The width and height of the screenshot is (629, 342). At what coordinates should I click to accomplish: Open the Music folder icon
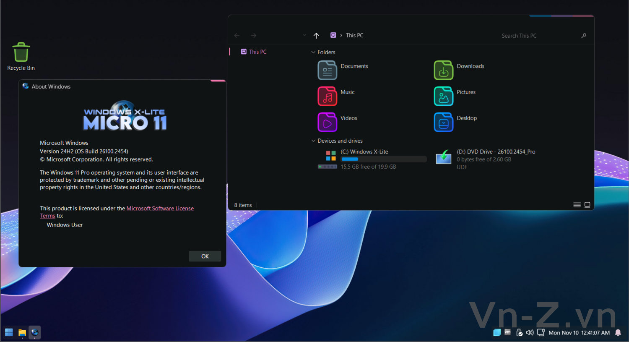(327, 97)
